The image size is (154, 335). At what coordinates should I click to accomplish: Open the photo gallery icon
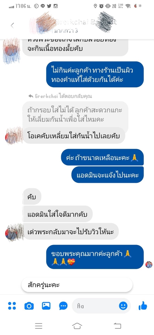[46, 306]
